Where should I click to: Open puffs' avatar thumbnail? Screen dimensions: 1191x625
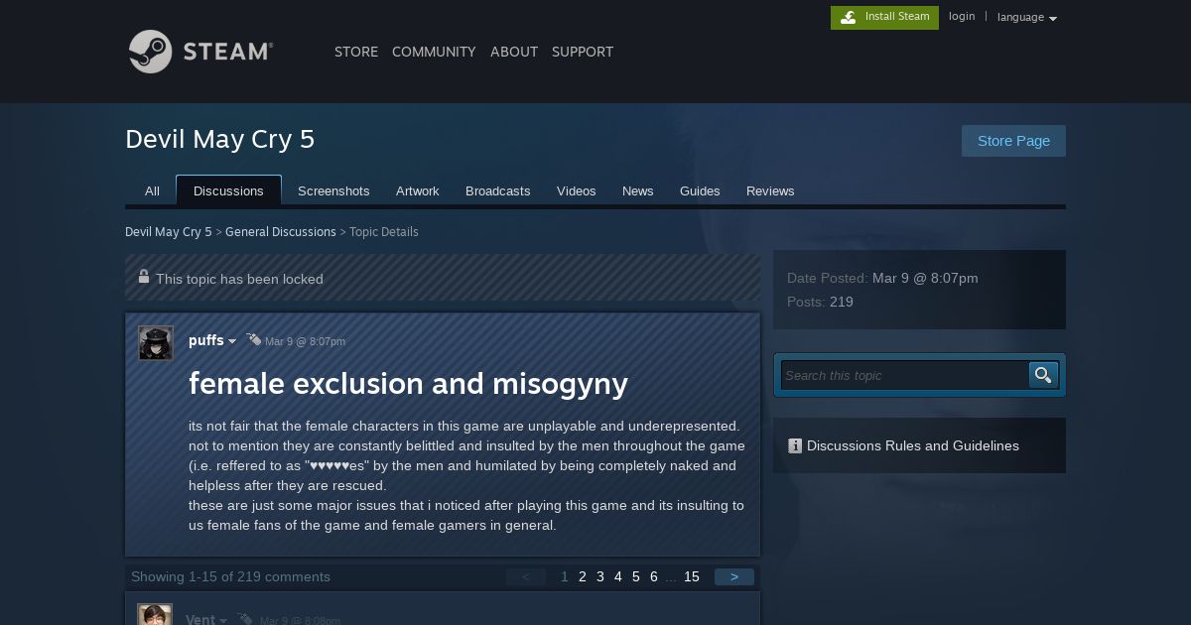(156, 343)
